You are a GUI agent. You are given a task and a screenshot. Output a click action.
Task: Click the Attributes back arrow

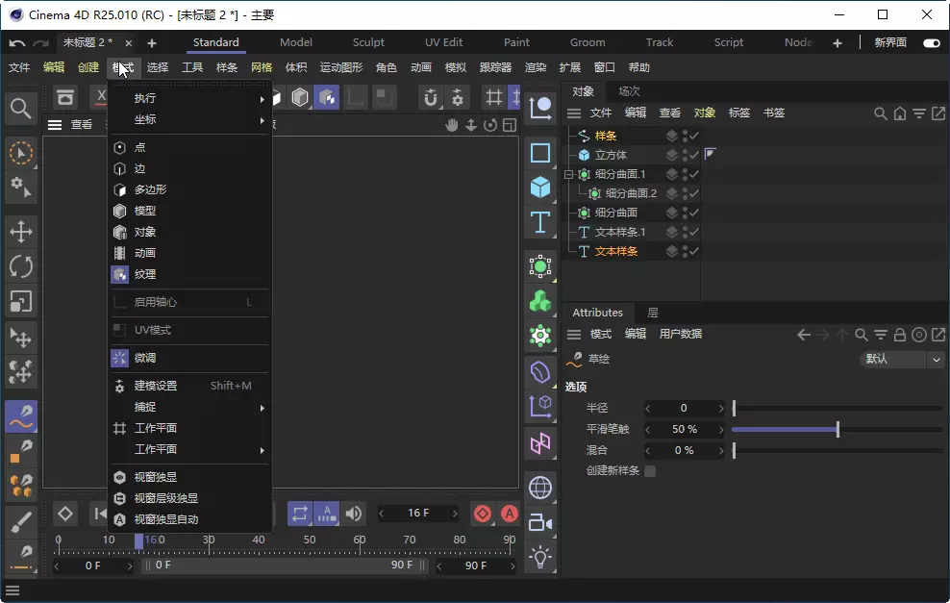click(804, 335)
